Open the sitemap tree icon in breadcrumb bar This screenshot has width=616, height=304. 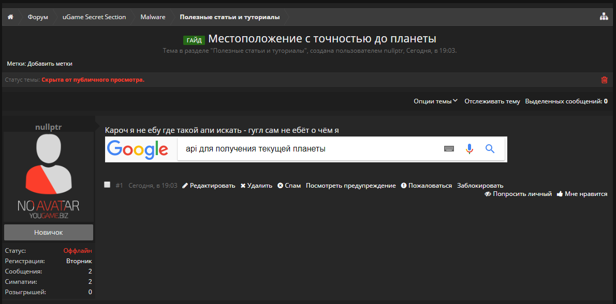click(604, 17)
